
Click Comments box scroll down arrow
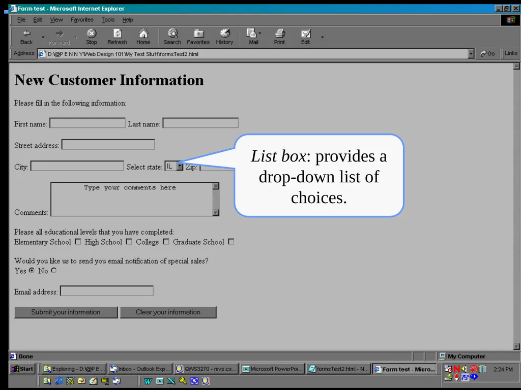coord(216,213)
